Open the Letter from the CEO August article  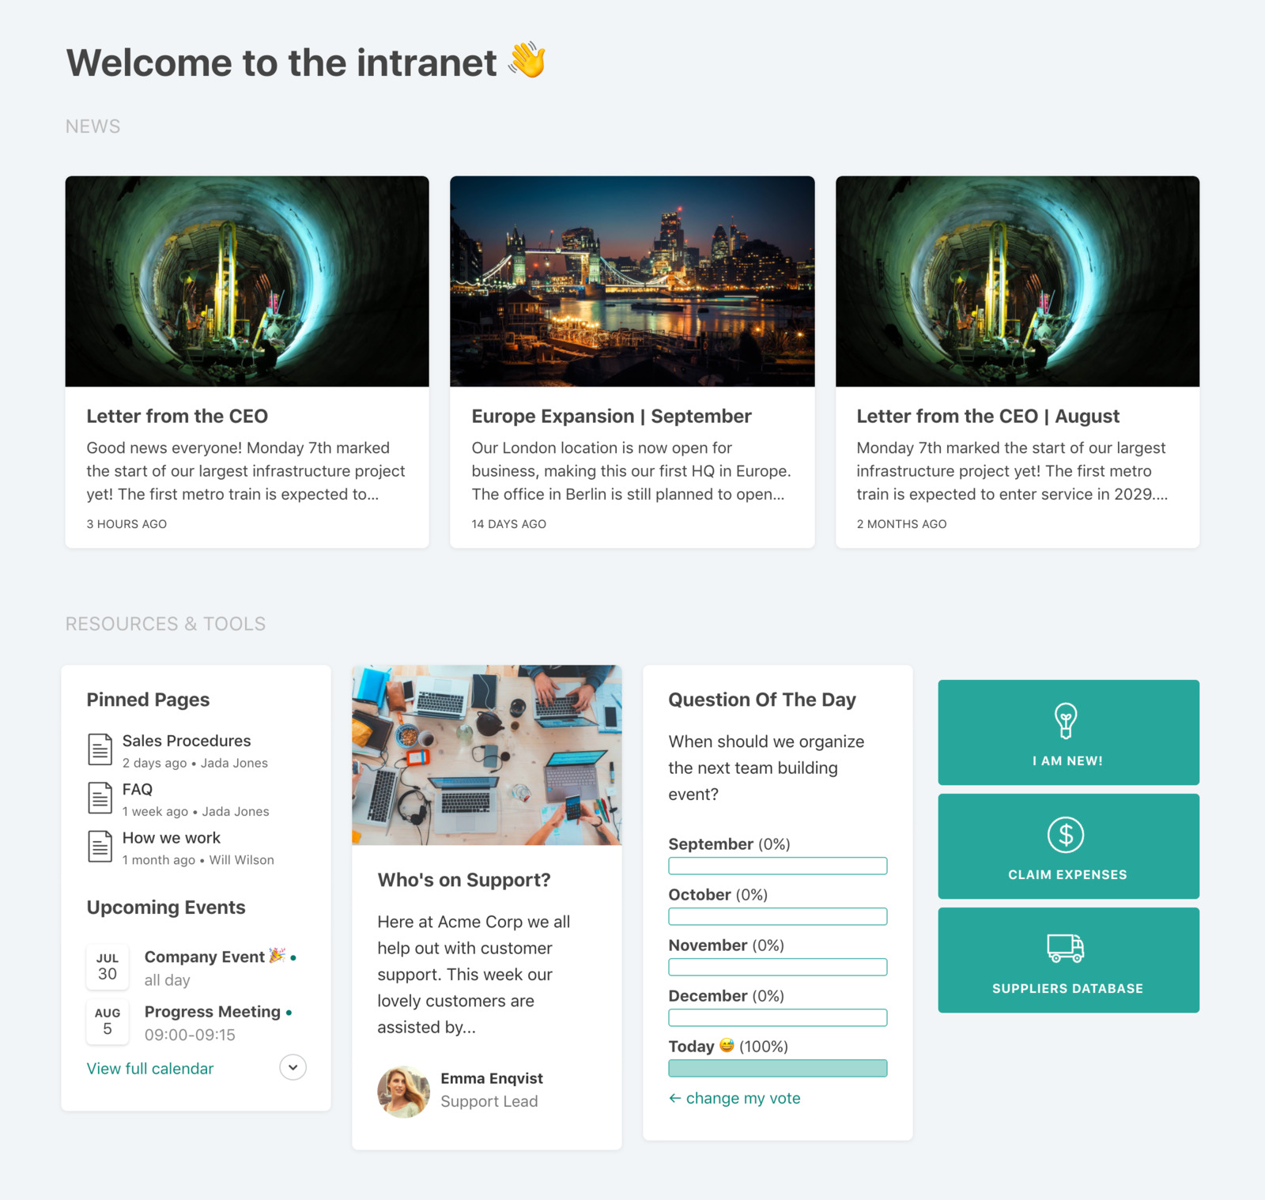(x=988, y=416)
